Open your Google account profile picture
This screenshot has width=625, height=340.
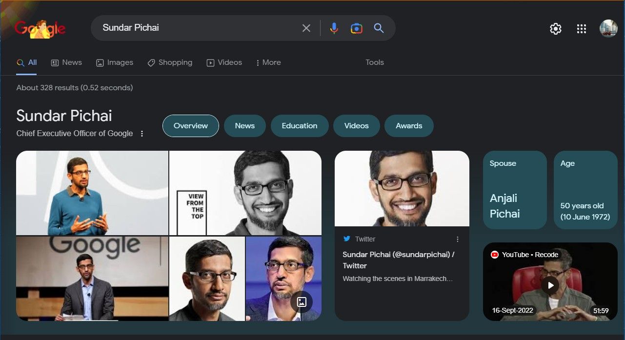608,28
